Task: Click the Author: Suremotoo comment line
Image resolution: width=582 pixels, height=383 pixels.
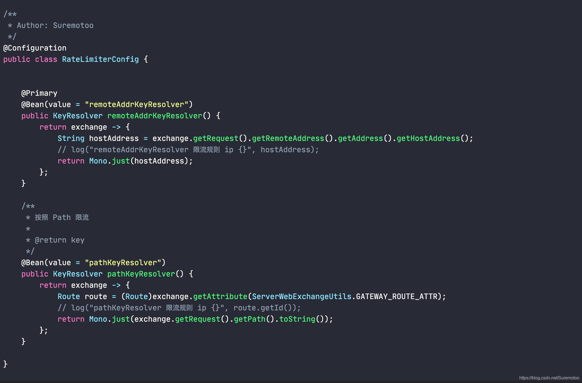Action: coord(51,26)
